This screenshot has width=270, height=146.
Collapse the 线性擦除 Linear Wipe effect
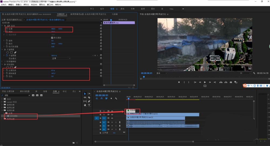click(x=2, y=64)
